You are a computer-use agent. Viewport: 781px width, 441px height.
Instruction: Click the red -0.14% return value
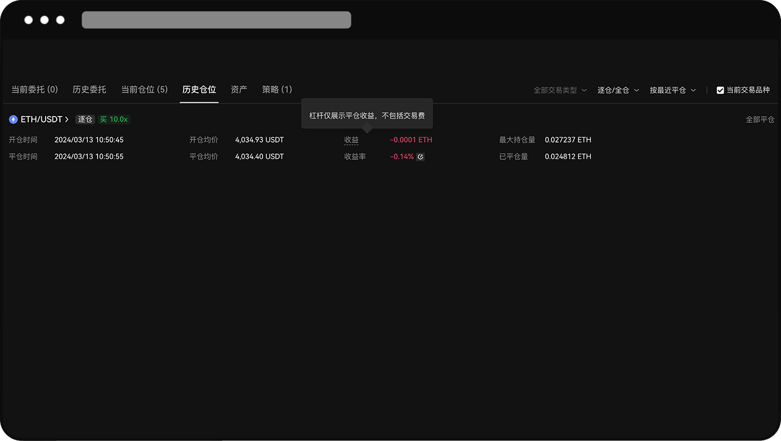[402, 156]
